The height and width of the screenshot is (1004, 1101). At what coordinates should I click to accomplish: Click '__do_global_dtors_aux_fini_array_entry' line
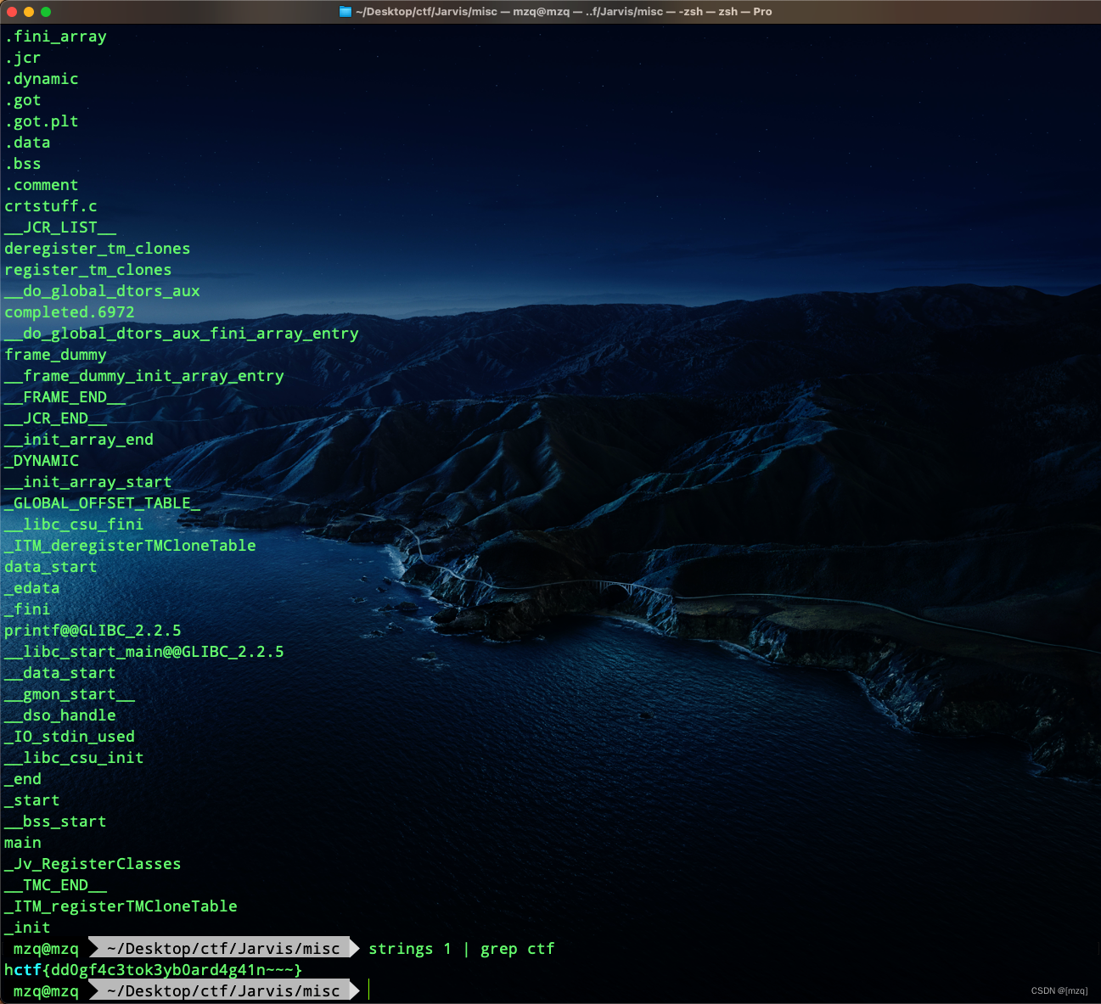(x=182, y=334)
